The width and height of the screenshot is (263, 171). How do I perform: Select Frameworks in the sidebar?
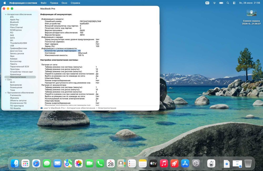click(x=16, y=95)
